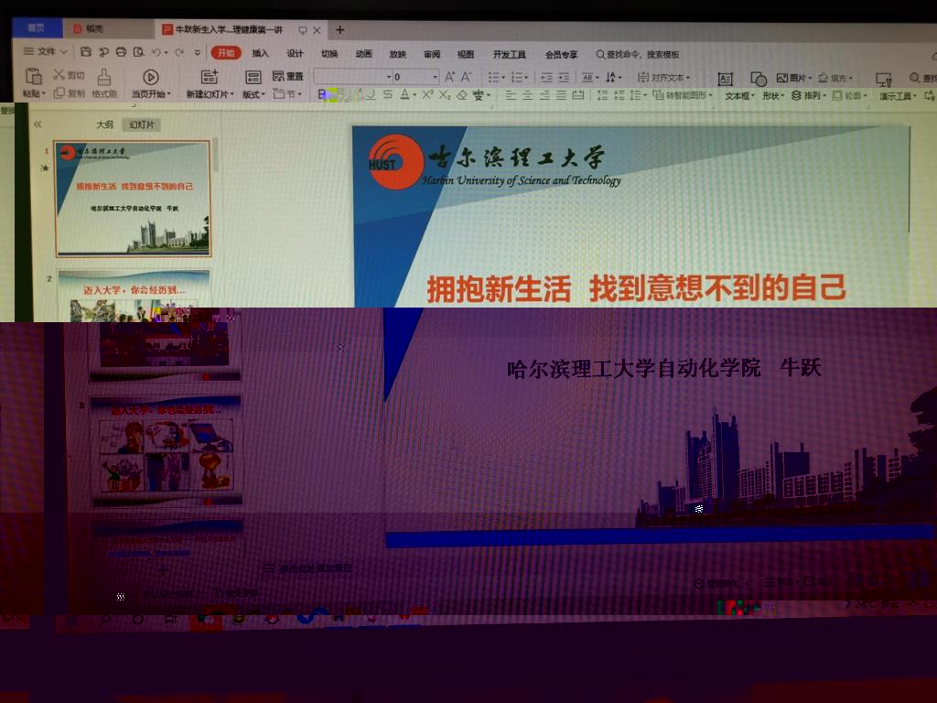Insert a shape using the shapes icon

(x=759, y=79)
